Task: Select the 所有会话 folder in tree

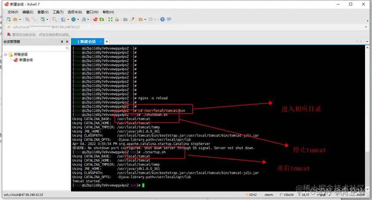Action: coord(18,55)
